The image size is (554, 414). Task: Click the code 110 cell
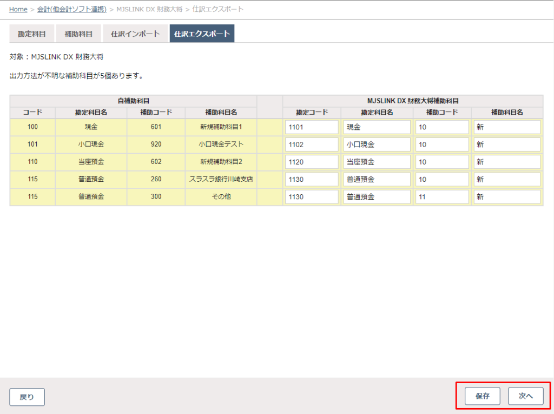32,162
